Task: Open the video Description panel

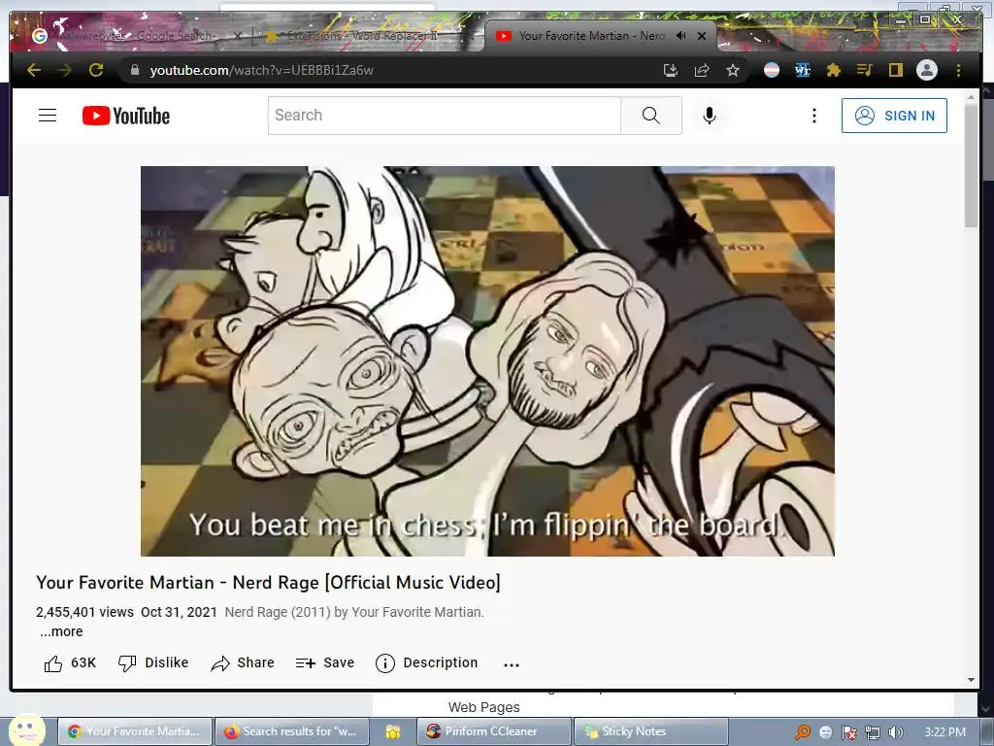Action: tap(427, 662)
